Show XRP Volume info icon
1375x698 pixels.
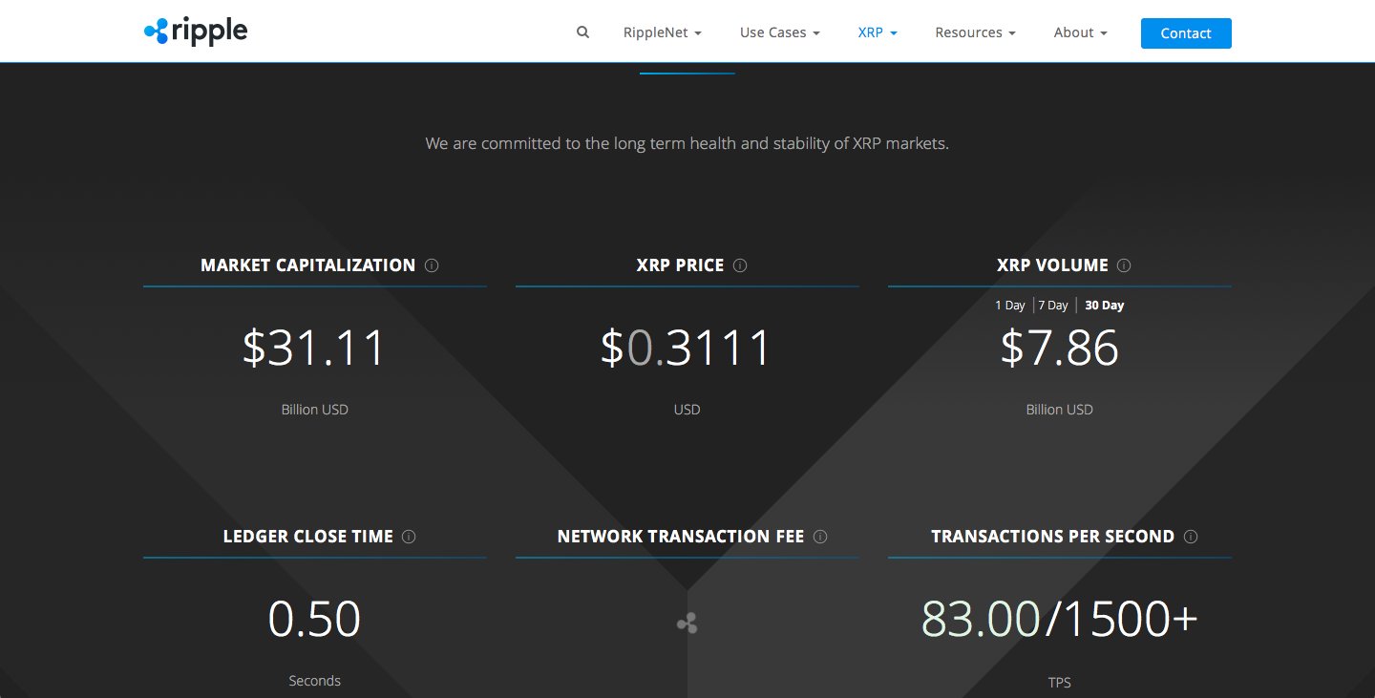[1124, 265]
